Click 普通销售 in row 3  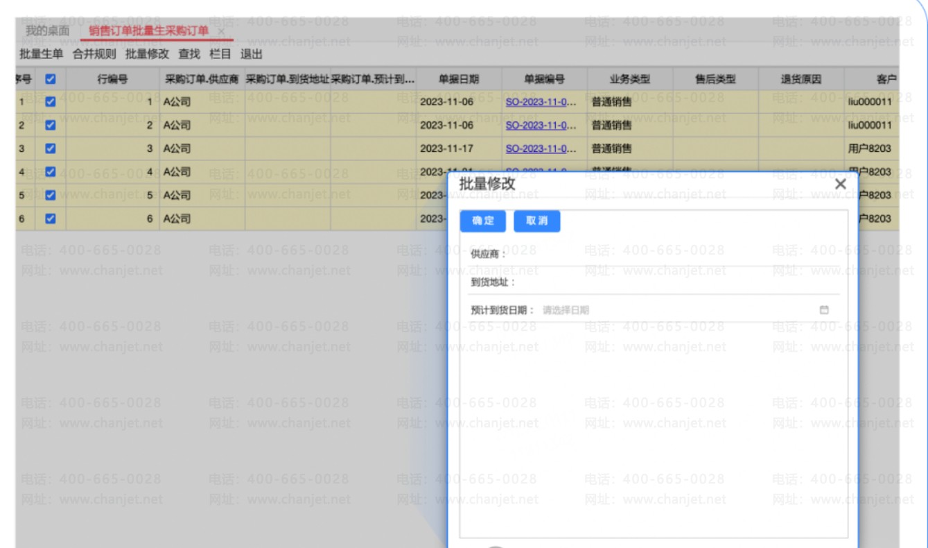[629, 148]
